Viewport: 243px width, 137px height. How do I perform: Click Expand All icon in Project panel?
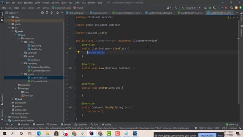[47, 13]
